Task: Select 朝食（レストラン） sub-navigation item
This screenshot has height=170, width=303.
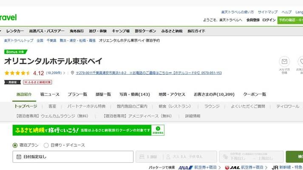Action: click(175, 106)
